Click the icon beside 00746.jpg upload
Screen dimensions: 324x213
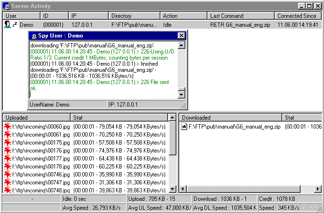pyautogui.click(x=8, y=174)
